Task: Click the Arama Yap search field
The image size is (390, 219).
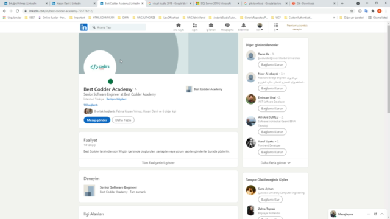Action: (x=118, y=27)
